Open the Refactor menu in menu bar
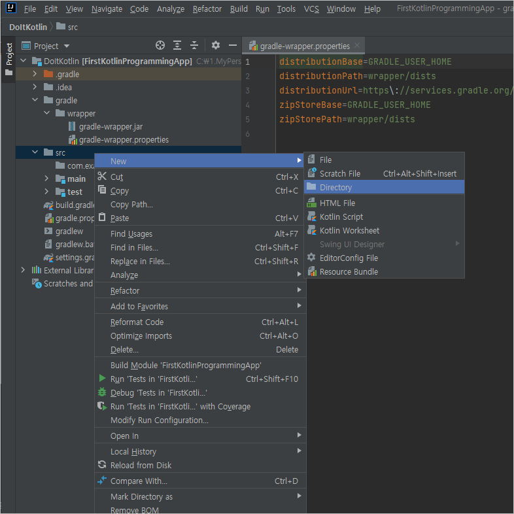 pyautogui.click(x=207, y=9)
